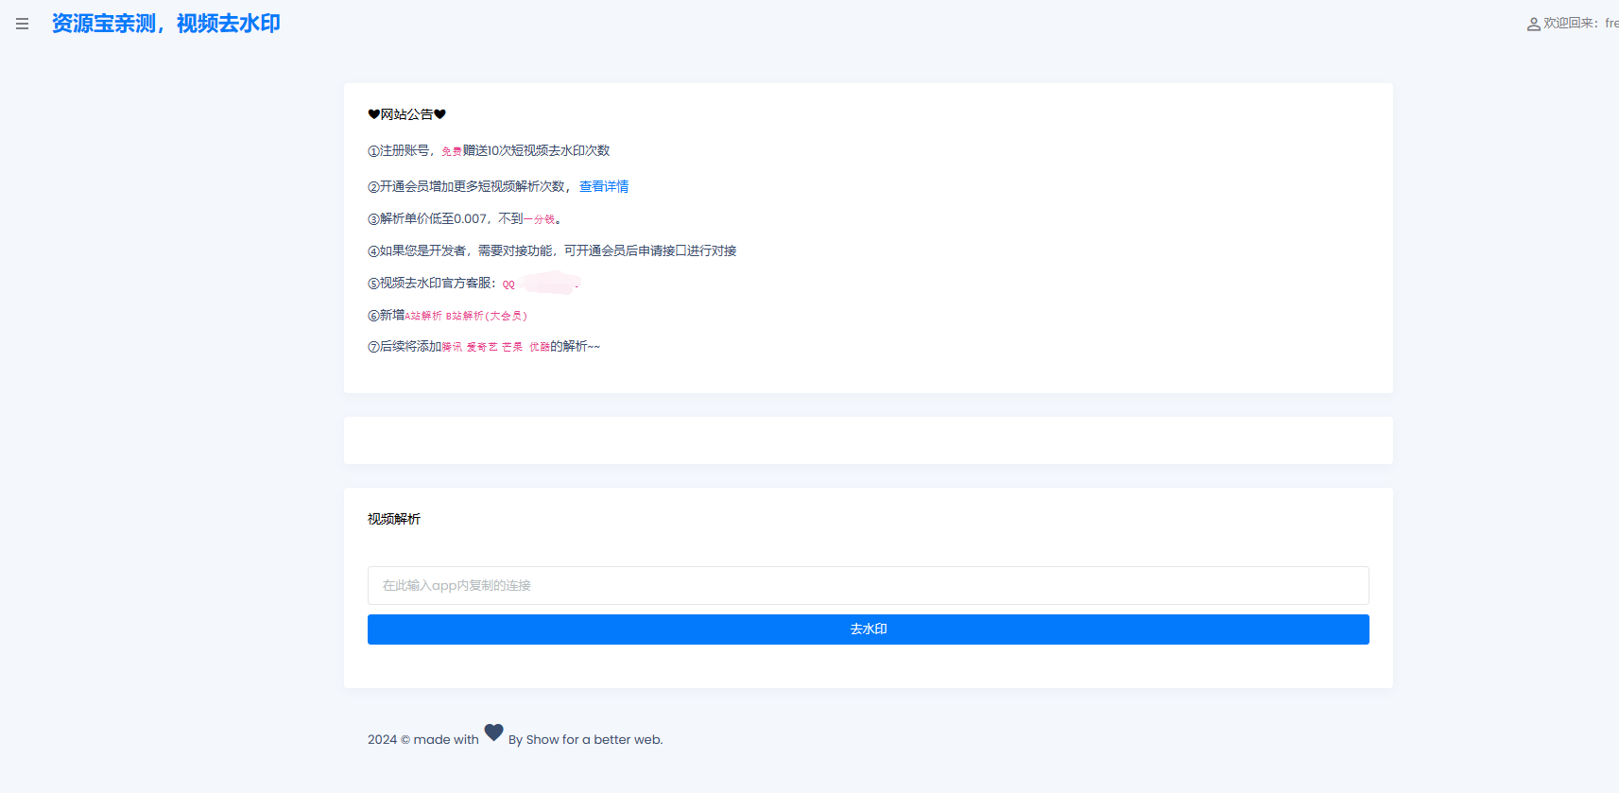Click the blue 去水印 button

tap(868, 629)
